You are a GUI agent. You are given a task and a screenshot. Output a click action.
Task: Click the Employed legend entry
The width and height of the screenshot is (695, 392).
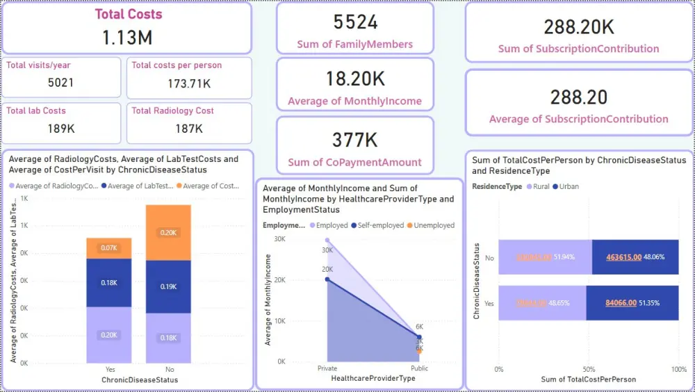[x=329, y=225]
